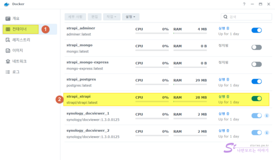Toggle the strapi_postgres container switch
This screenshot has width=275, height=160.
click(257, 82)
